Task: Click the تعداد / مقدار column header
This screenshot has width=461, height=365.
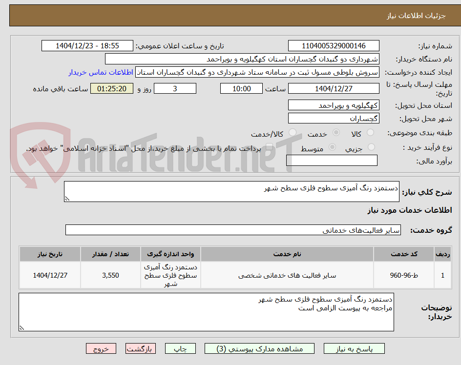Action: (x=110, y=254)
